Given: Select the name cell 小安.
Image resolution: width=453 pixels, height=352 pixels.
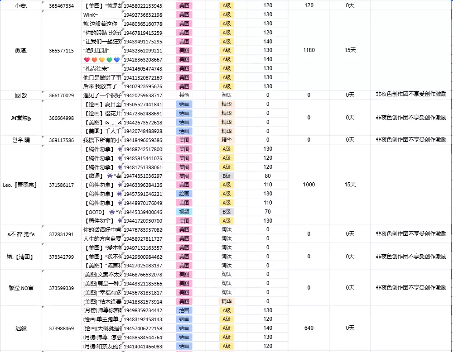Looking at the screenshot, I should (x=21, y=5).
